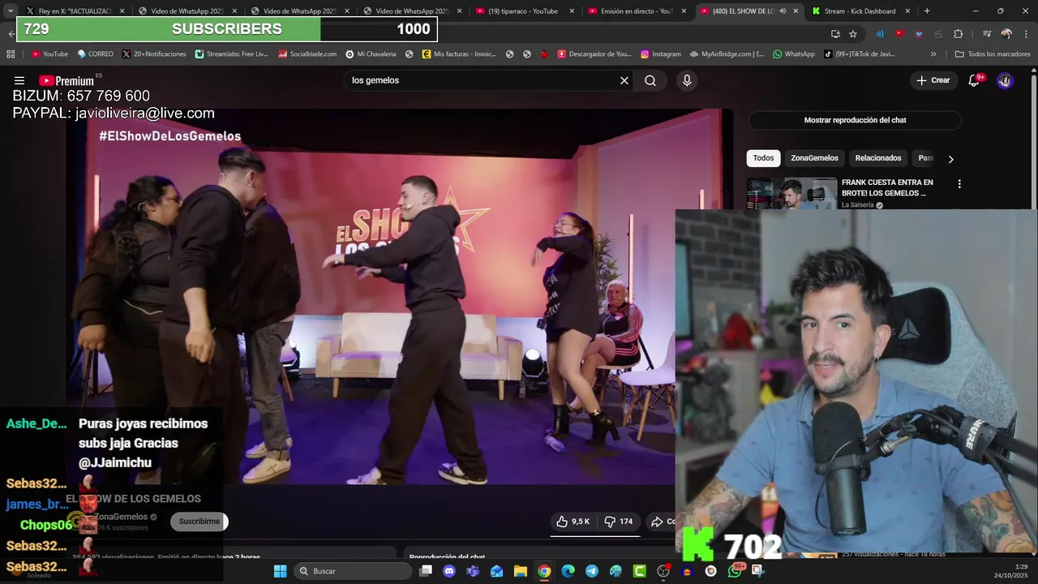Show next filter chips with arrow
The height and width of the screenshot is (584, 1038).
(x=950, y=159)
